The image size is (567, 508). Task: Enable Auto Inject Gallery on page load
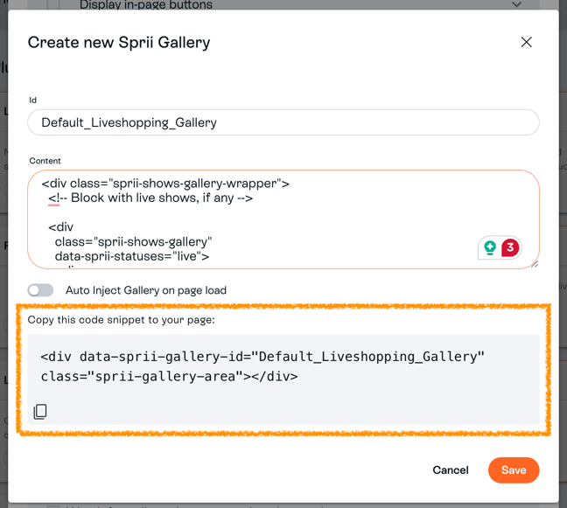pyautogui.click(x=40, y=290)
